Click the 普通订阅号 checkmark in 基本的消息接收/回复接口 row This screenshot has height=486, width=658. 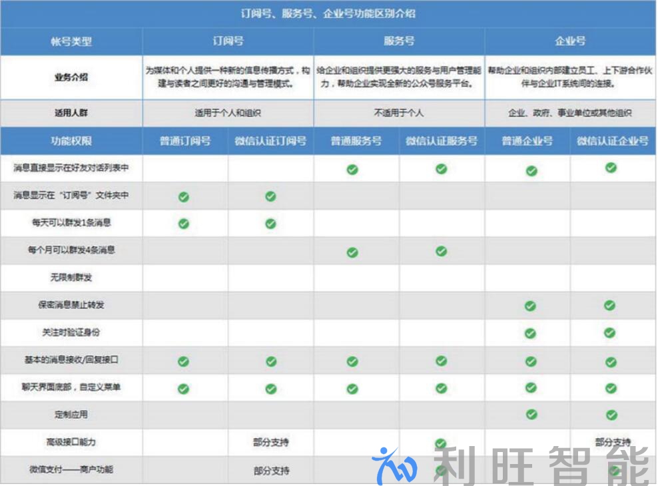tap(183, 361)
